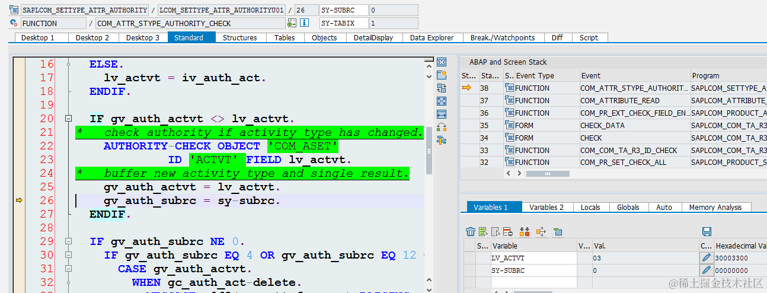Image resolution: width=767 pixels, height=293 pixels.
Task: Open the Memory Analysis tab
Action: point(715,207)
